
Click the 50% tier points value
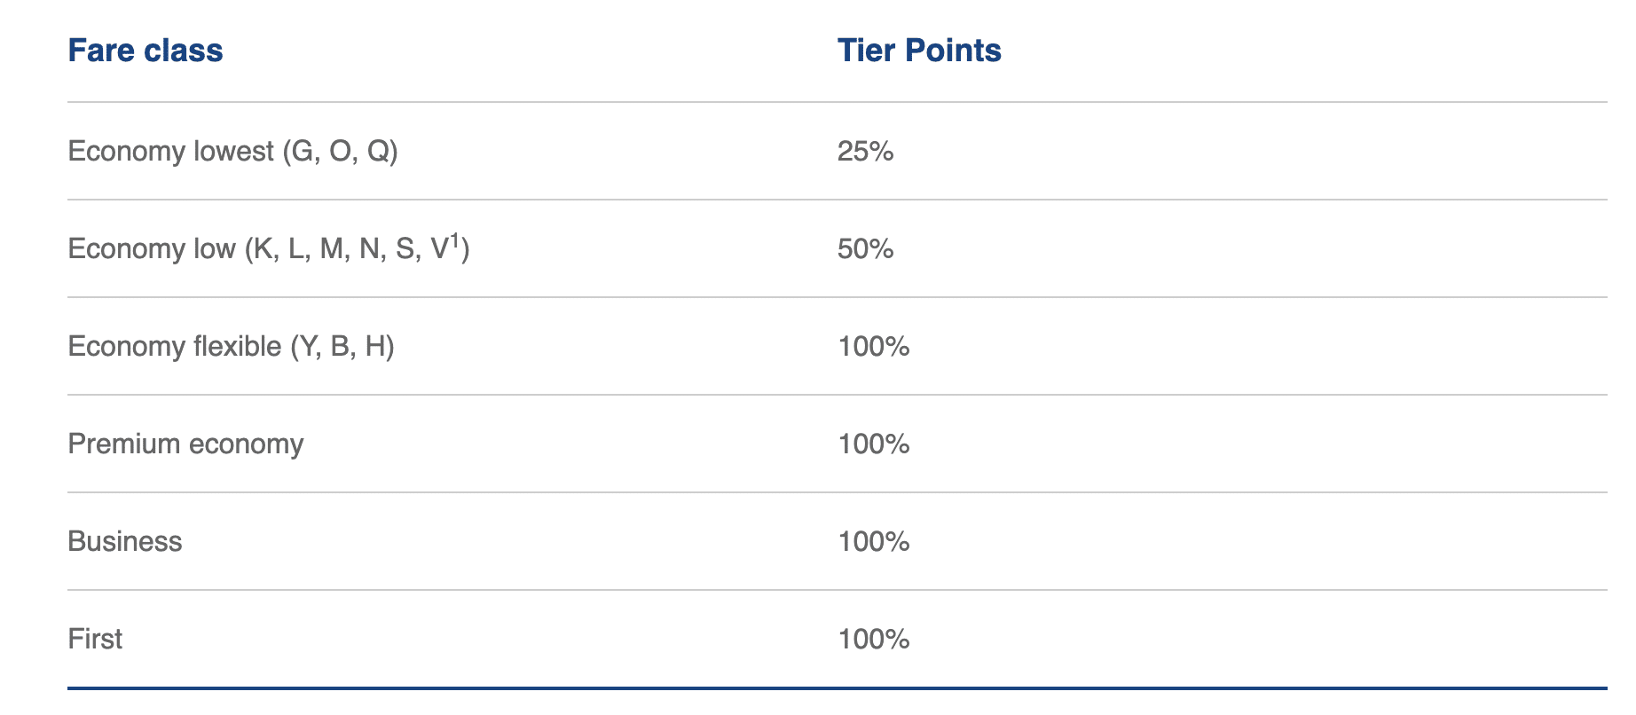[x=865, y=249]
